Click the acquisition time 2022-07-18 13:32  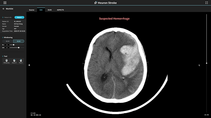[19, 31]
